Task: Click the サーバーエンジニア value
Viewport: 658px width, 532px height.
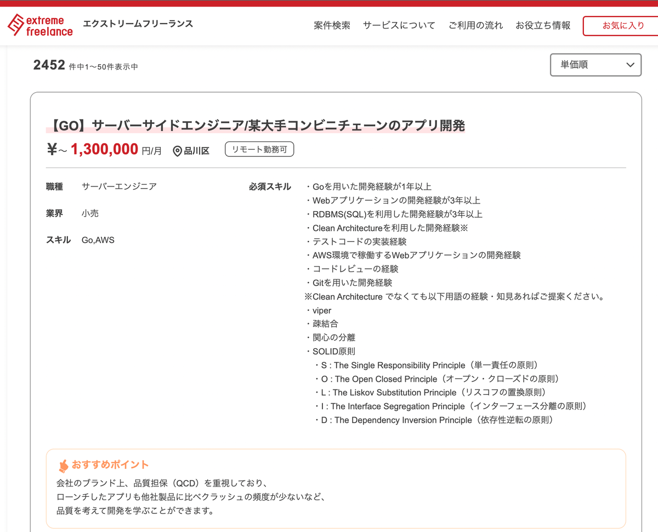Action: [119, 186]
